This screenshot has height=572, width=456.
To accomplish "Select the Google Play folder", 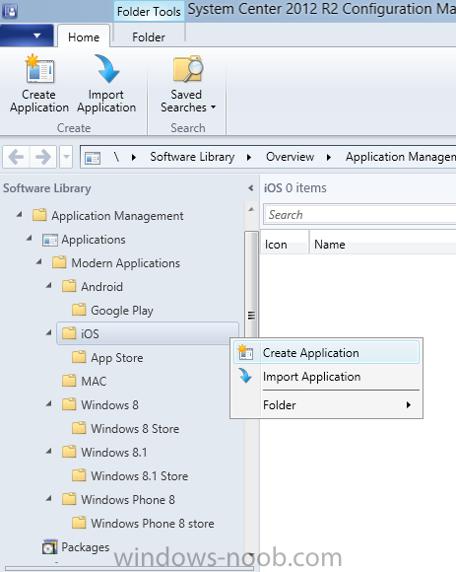I will (122, 311).
